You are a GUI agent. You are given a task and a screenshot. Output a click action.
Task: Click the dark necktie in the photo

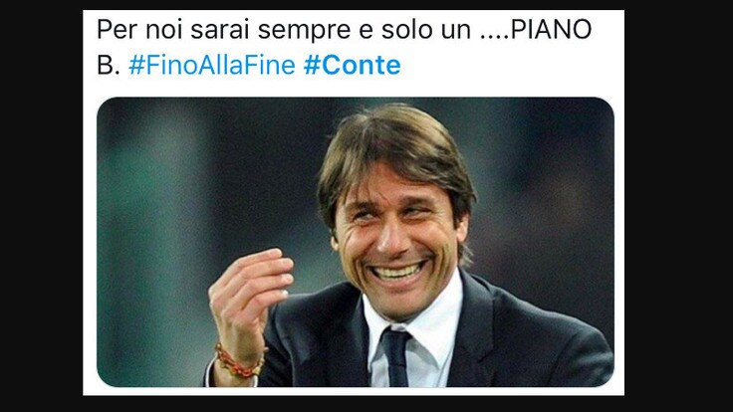tap(395, 357)
